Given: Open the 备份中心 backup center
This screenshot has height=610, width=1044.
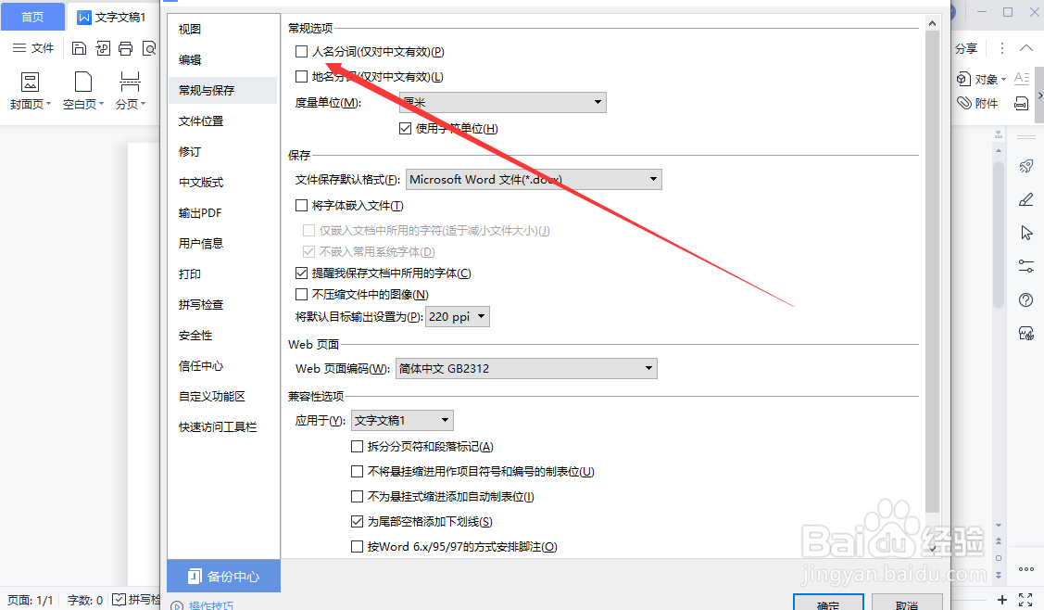Looking at the screenshot, I should coord(222,576).
